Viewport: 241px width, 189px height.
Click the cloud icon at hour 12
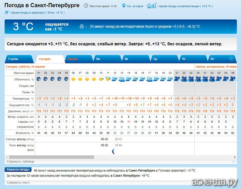tap(115, 79)
